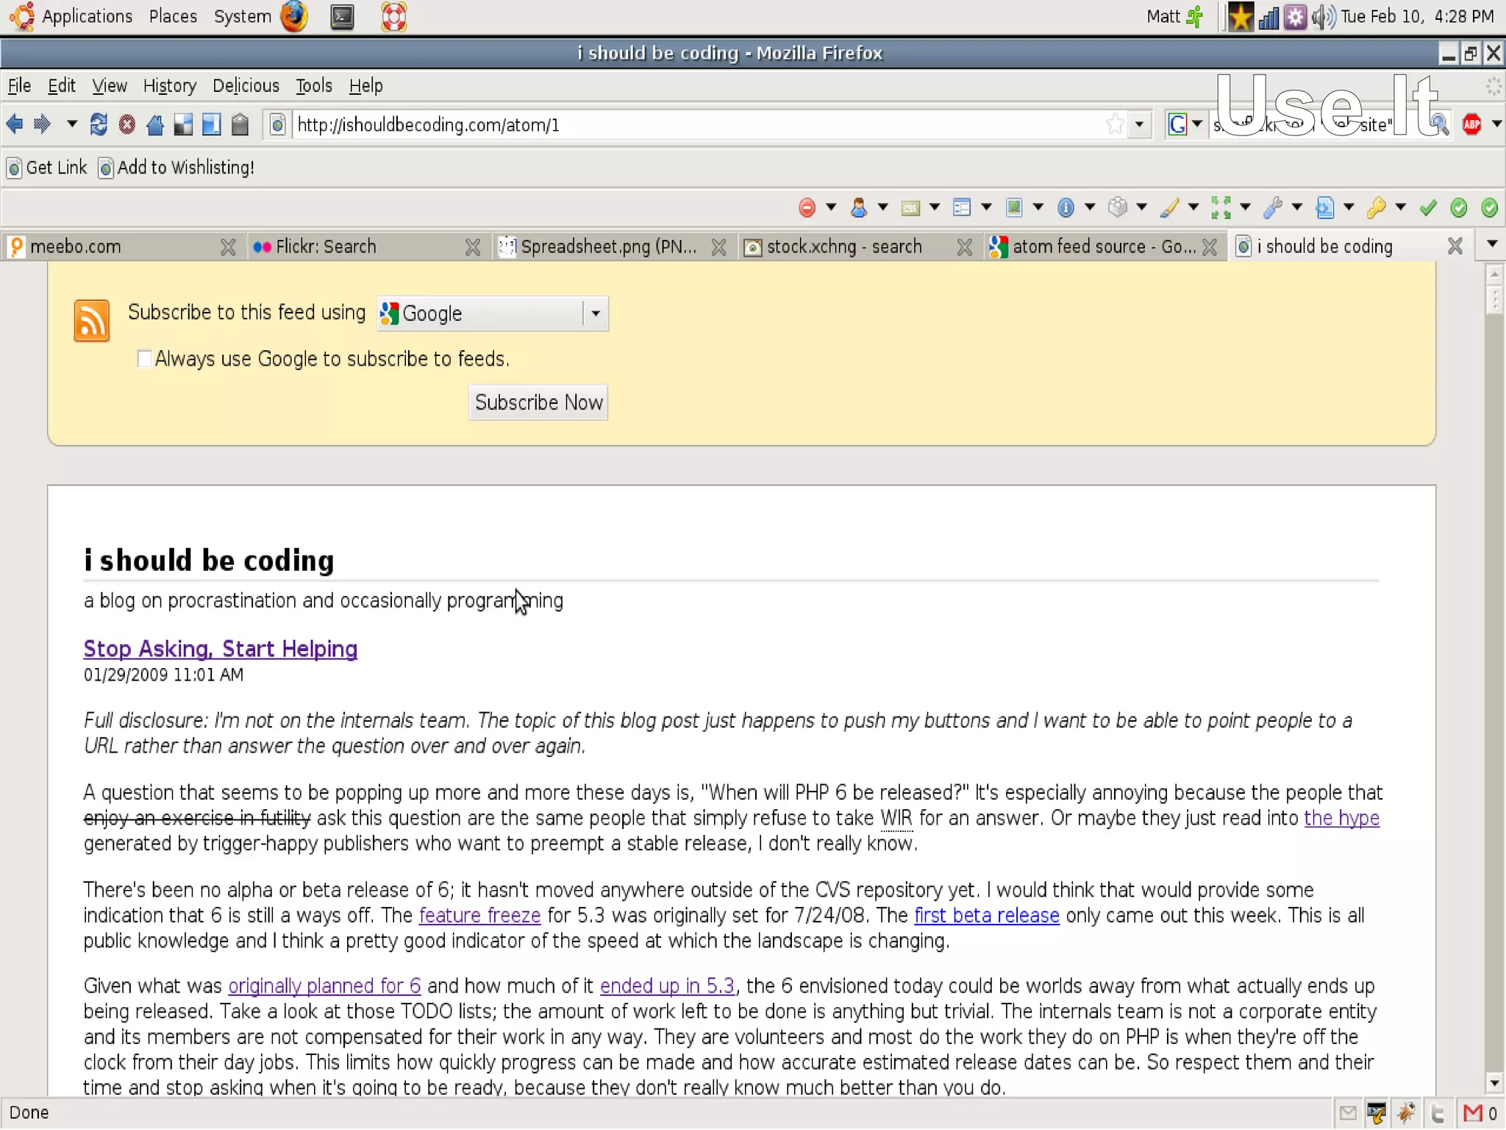Viewport: 1506px width, 1130px height.
Task: Expand the Disable menu dropdown arrow
Action: 831,207
